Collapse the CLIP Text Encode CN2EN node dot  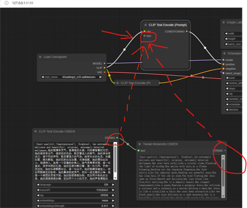pyautogui.click(x=36, y=131)
